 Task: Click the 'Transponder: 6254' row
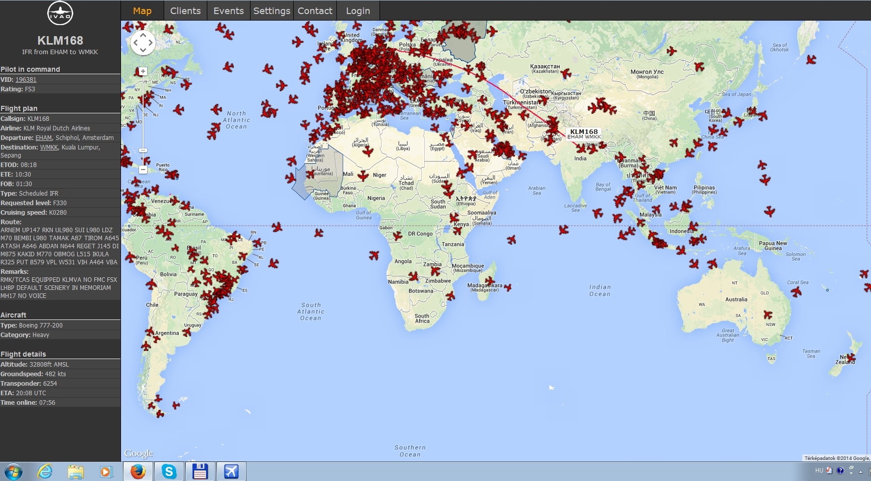60,383
